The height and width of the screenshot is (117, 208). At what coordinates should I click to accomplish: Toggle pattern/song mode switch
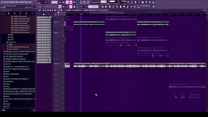point(39,2)
